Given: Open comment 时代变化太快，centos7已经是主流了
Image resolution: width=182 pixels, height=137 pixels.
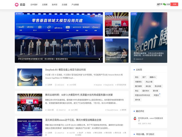Looking at the screenshot, I should 150,119.
